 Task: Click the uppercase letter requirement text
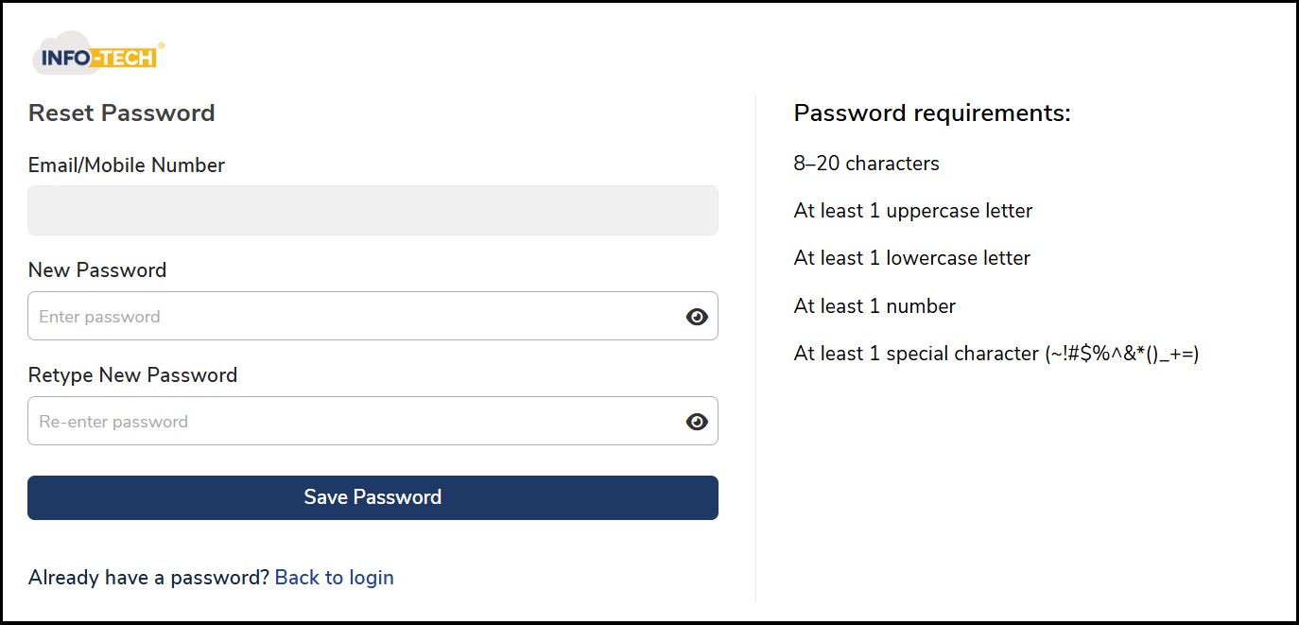(912, 211)
